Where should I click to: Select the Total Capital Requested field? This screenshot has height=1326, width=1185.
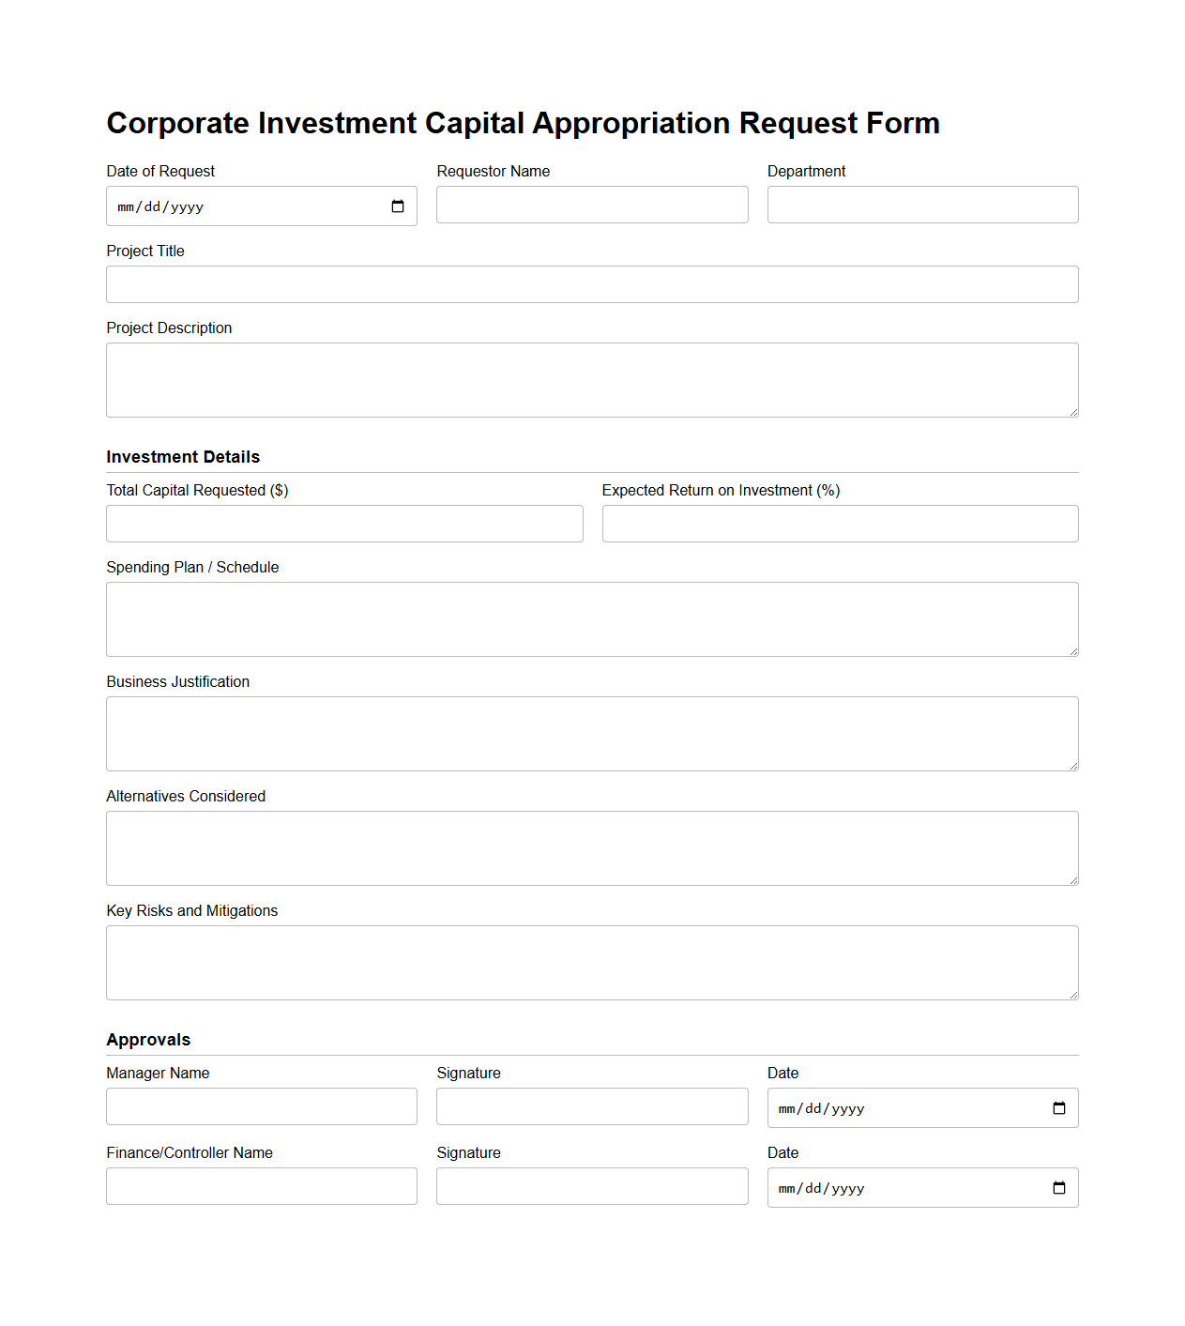click(x=344, y=524)
